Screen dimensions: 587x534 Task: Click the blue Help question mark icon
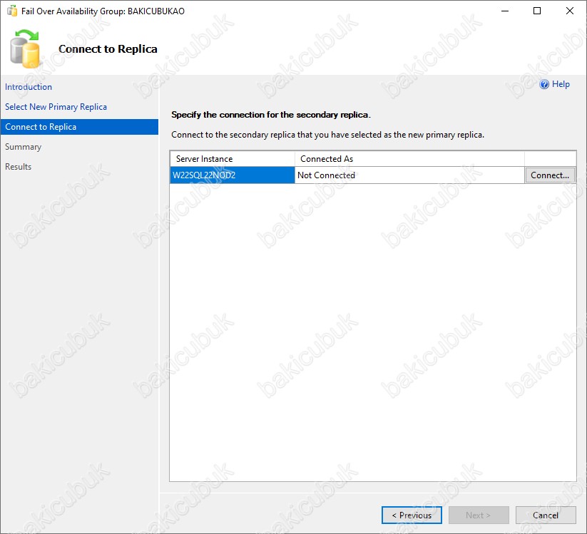tap(544, 84)
